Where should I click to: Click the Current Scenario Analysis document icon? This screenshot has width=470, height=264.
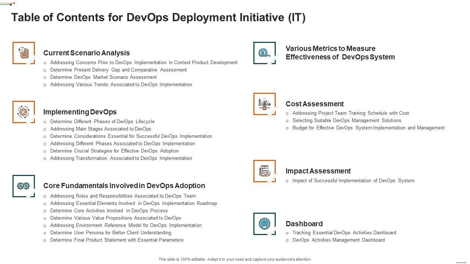[23, 53]
